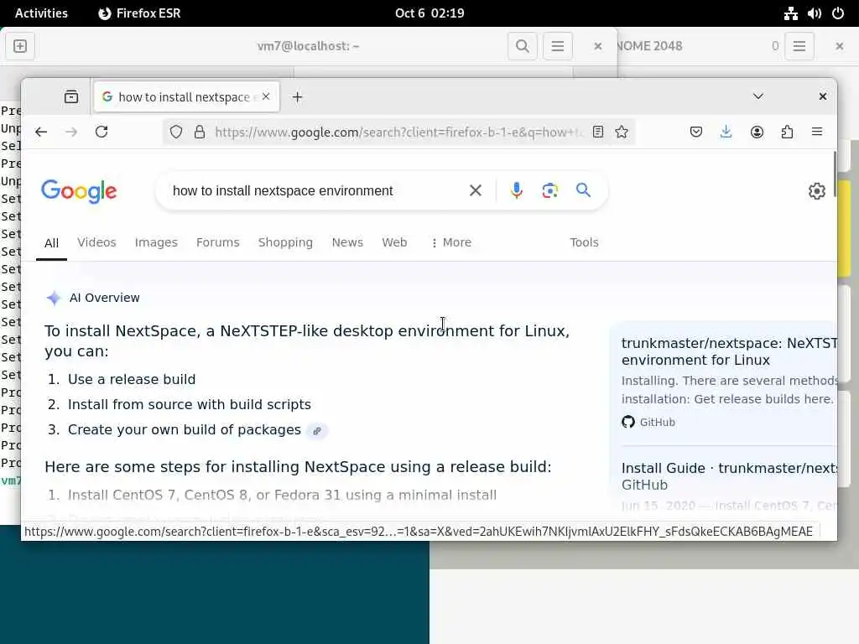Image resolution: width=859 pixels, height=644 pixels.
Task: Switch to Images results tab
Action: pos(156,242)
